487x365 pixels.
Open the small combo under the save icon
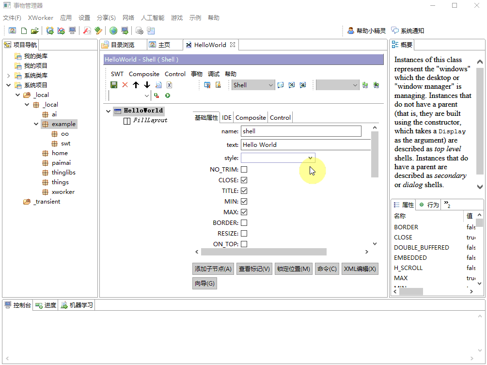[129, 95]
